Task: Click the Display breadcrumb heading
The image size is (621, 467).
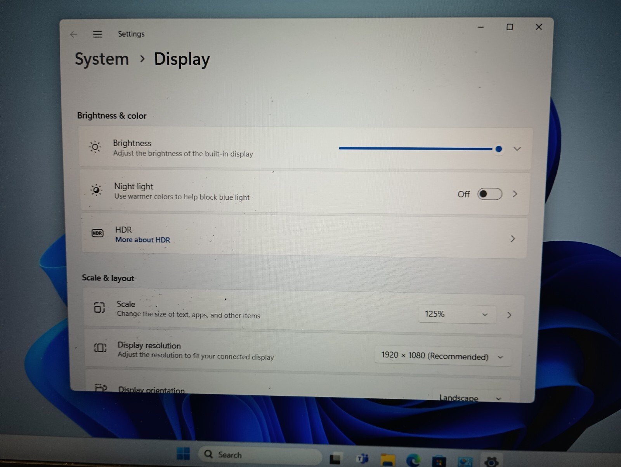Action: pyautogui.click(x=182, y=59)
